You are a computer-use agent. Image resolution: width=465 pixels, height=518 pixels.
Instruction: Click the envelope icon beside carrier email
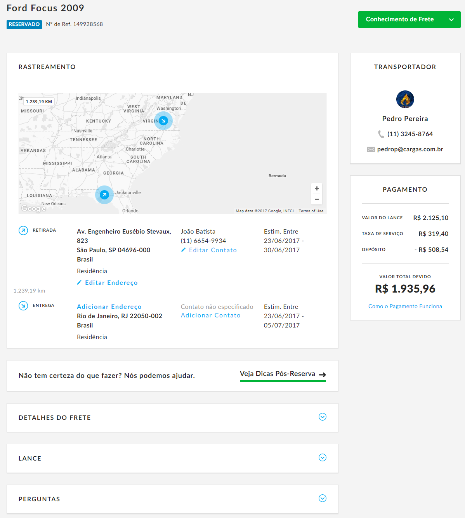(x=371, y=149)
